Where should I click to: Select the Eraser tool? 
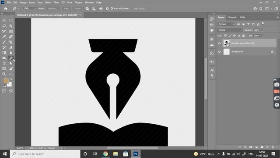pyautogui.click(x=11, y=47)
